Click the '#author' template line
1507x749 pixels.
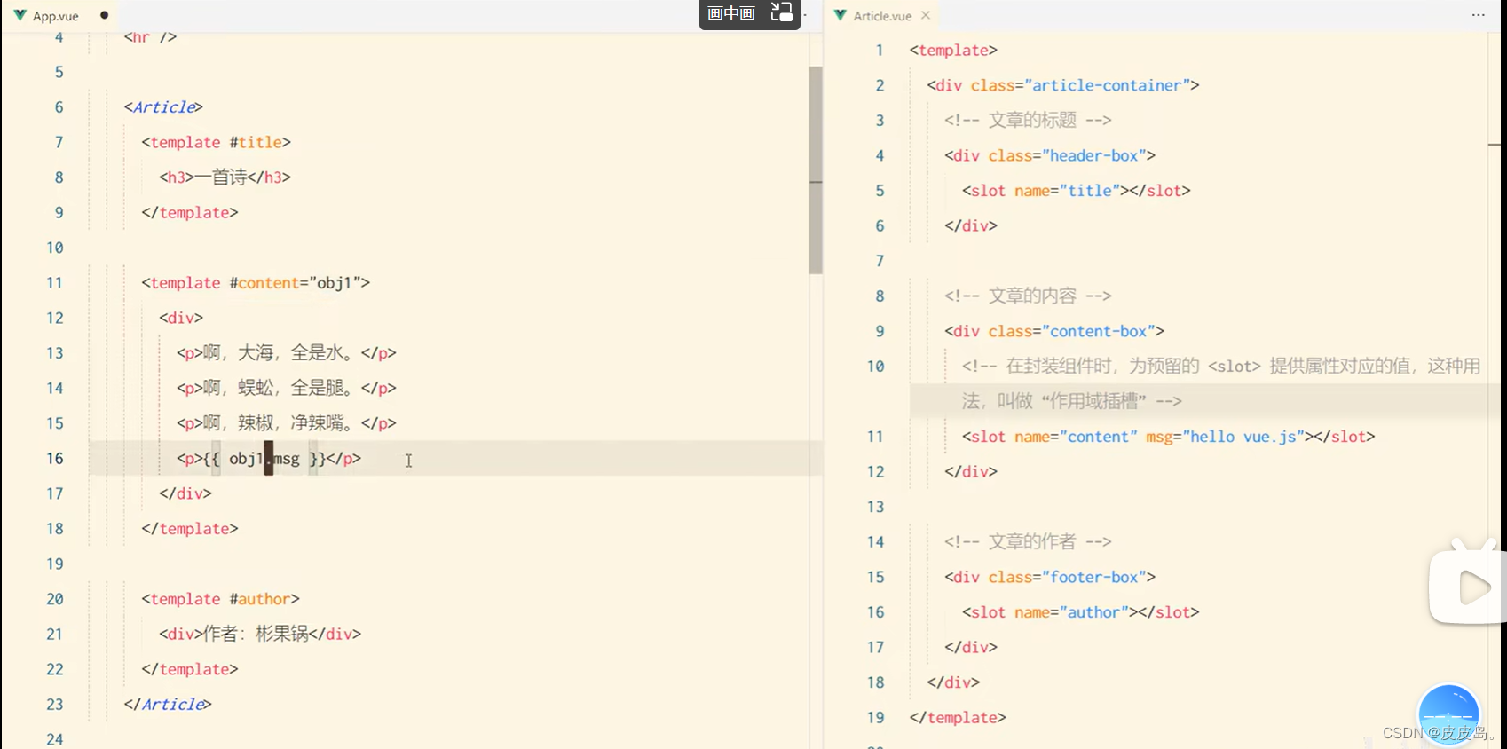click(x=220, y=599)
